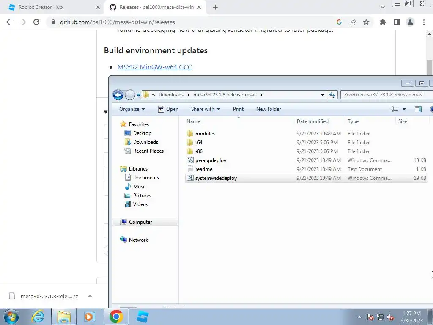
Task: Reload the GitHub releases page
Action: tap(36, 22)
